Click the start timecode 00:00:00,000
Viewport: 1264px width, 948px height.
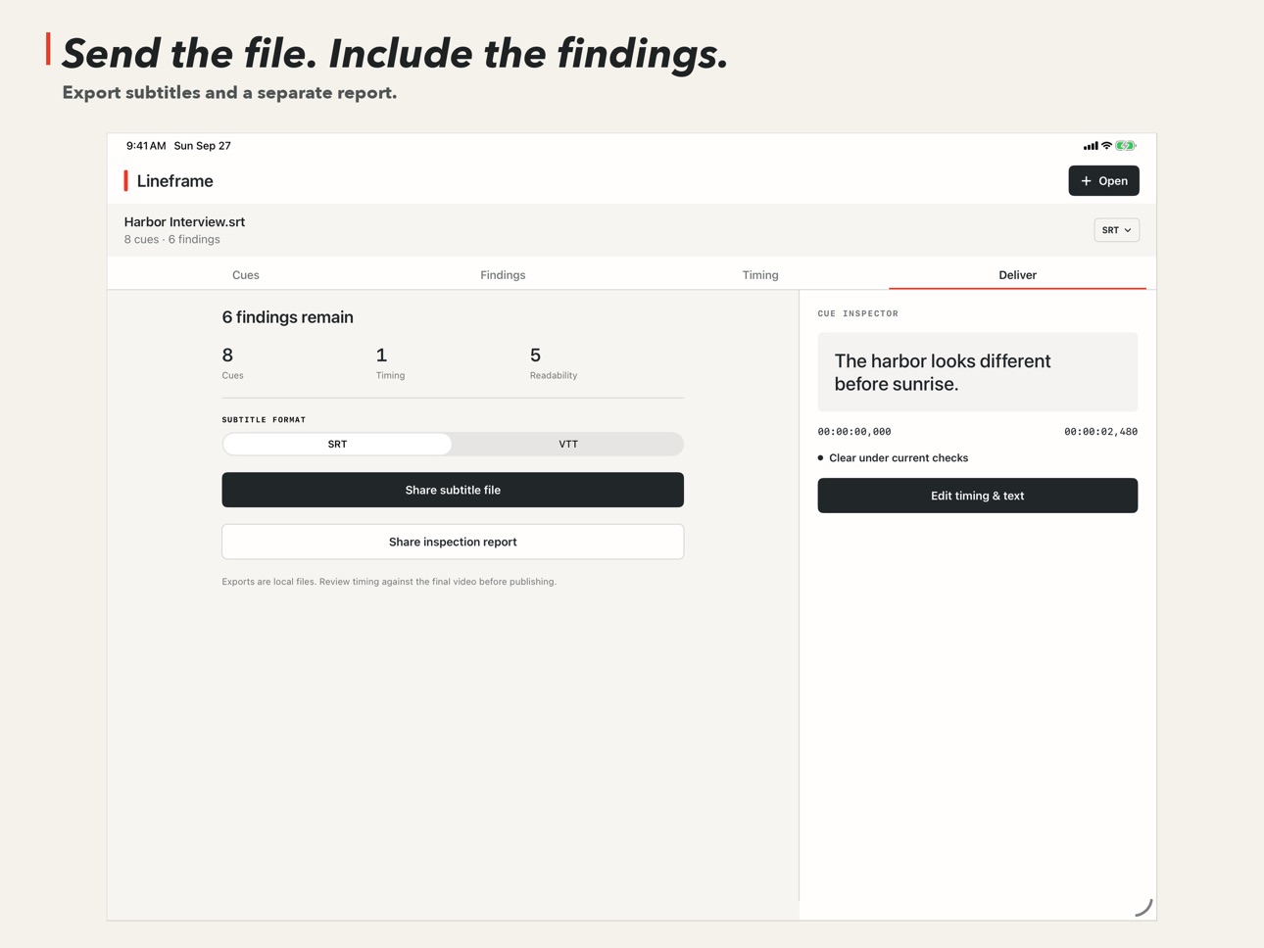coord(854,432)
